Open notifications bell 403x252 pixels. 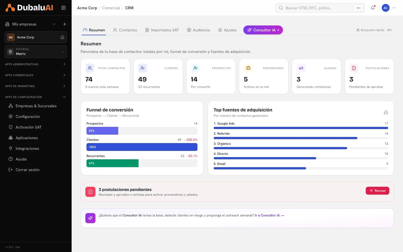point(373,8)
